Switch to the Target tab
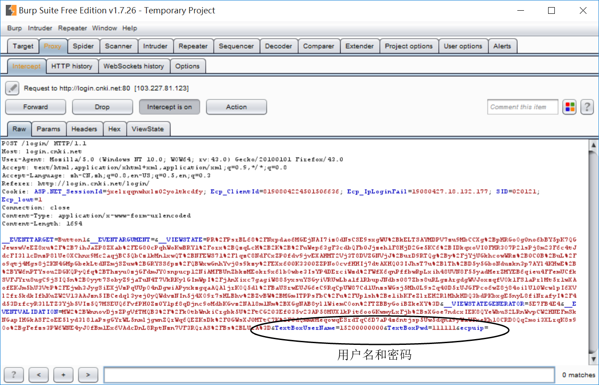Image resolution: width=599 pixels, height=385 pixels. tap(23, 46)
